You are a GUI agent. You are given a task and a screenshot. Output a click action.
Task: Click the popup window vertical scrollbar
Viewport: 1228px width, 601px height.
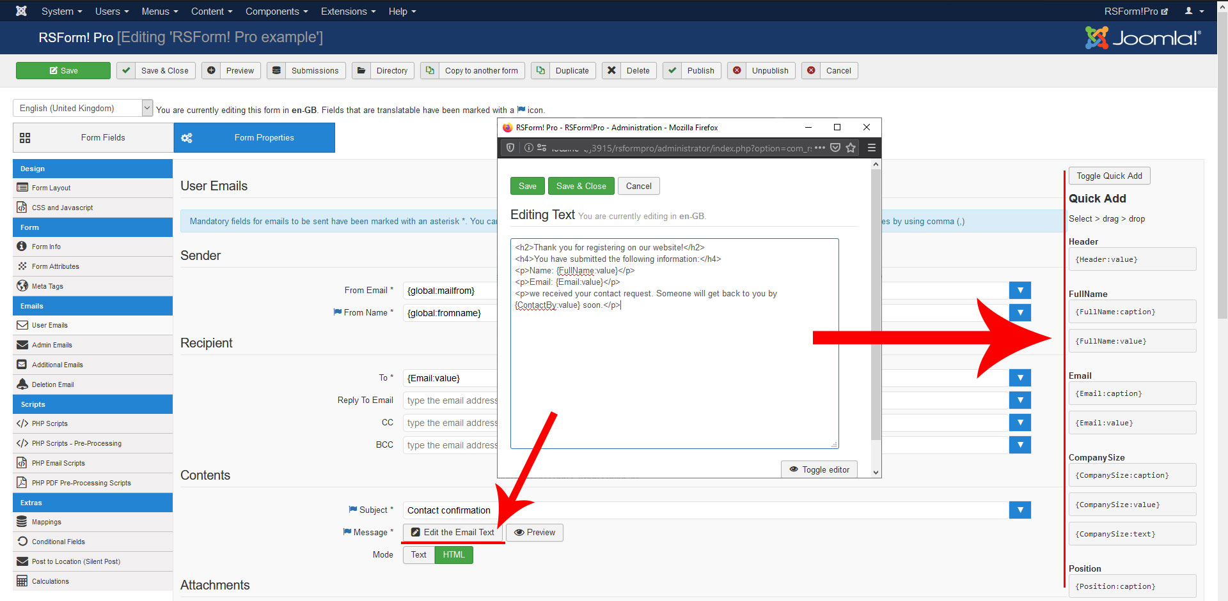(x=876, y=305)
